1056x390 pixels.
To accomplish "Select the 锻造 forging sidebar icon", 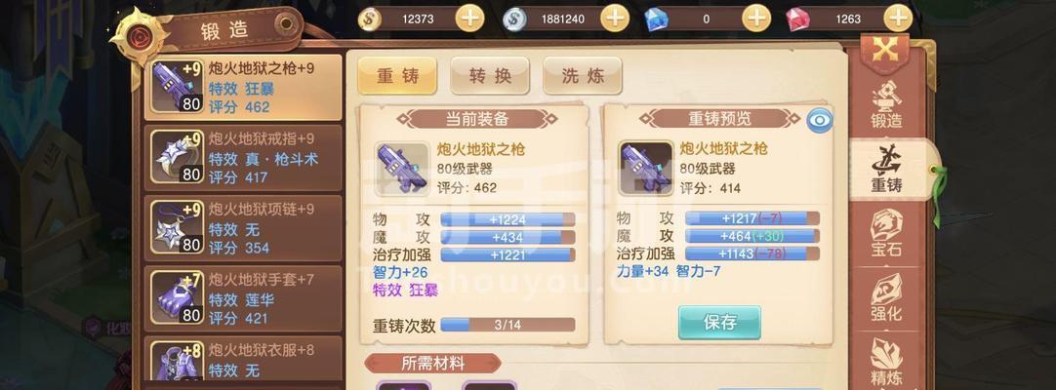I will click(x=886, y=105).
